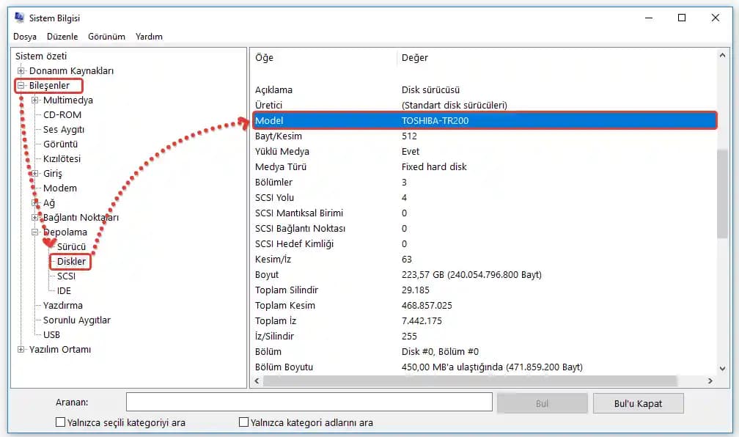739x437 pixels.
Task: Collapse the Bileşenler tree node
Action: click(x=21, y=86)
